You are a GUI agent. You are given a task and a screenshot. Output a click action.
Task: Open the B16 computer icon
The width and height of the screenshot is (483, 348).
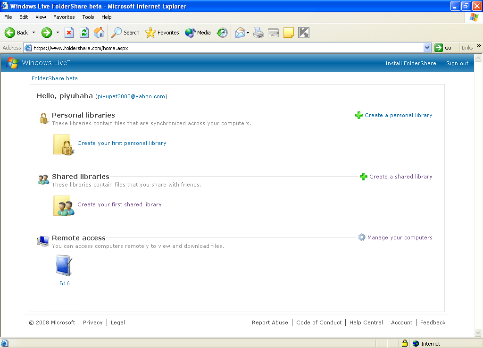(64, 265)
